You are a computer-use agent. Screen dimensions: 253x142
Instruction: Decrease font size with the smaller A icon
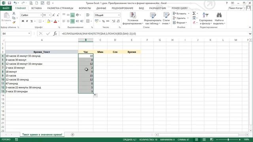[x=58, y=15]
